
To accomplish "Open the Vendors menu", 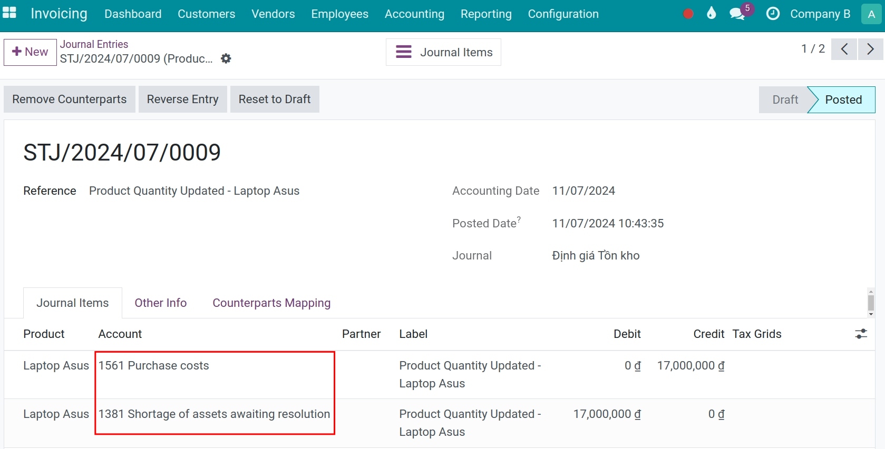I will [x=273, y=14].
